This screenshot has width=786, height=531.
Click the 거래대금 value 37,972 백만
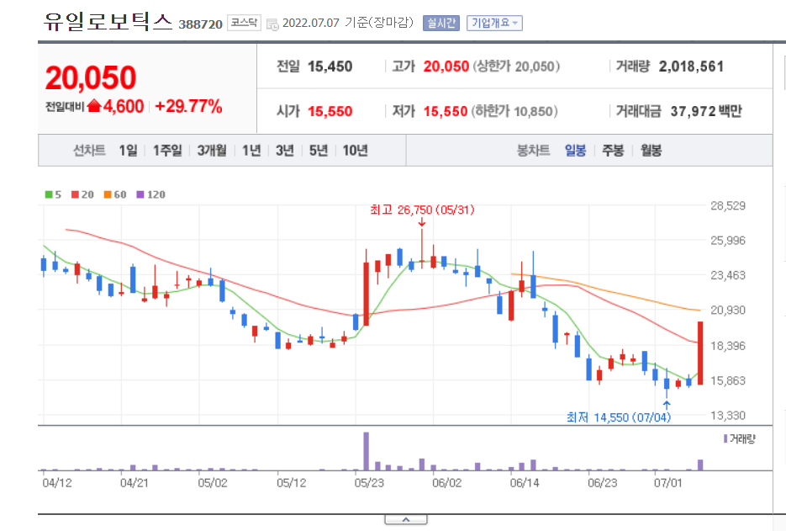pyautogui.click(x=706, y=111)
